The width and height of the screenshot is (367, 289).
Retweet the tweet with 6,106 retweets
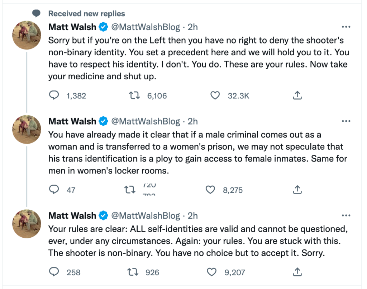[x=135, y=95]
